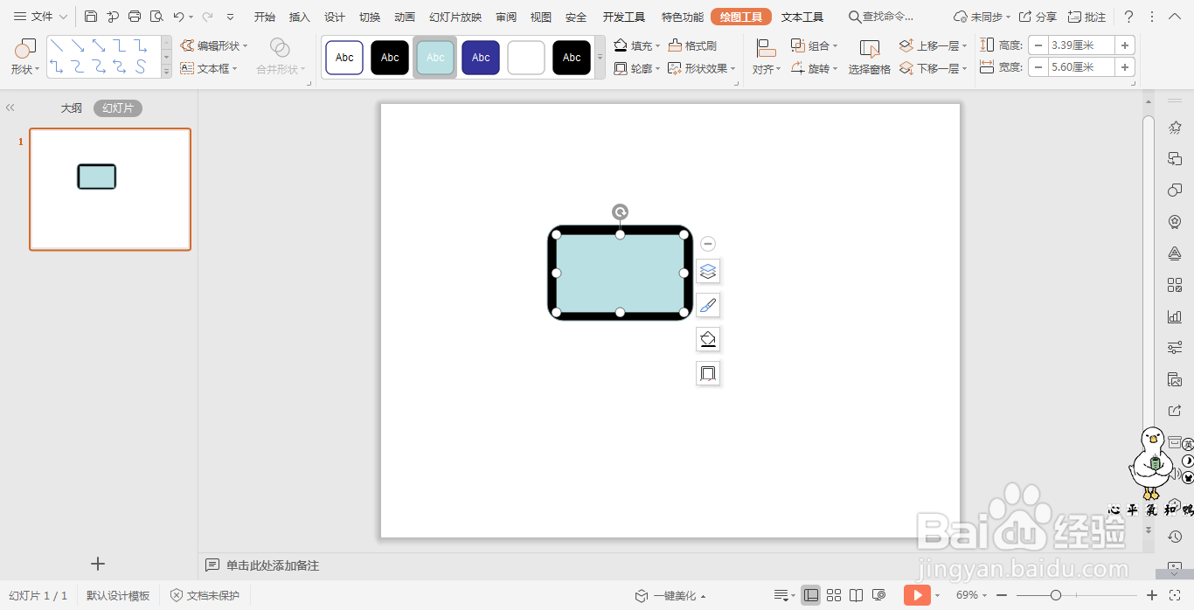This screenshot has width=1194, height=610.
Task: Select the S-curve connector shape
Action: pos(141,66)
